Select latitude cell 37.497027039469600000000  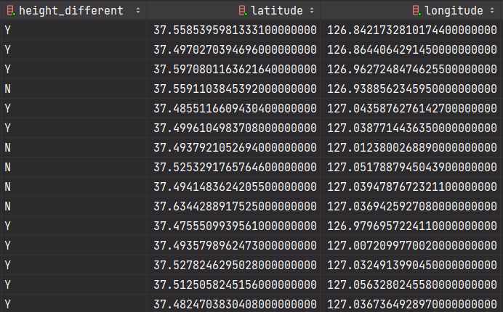pos(233,49)
